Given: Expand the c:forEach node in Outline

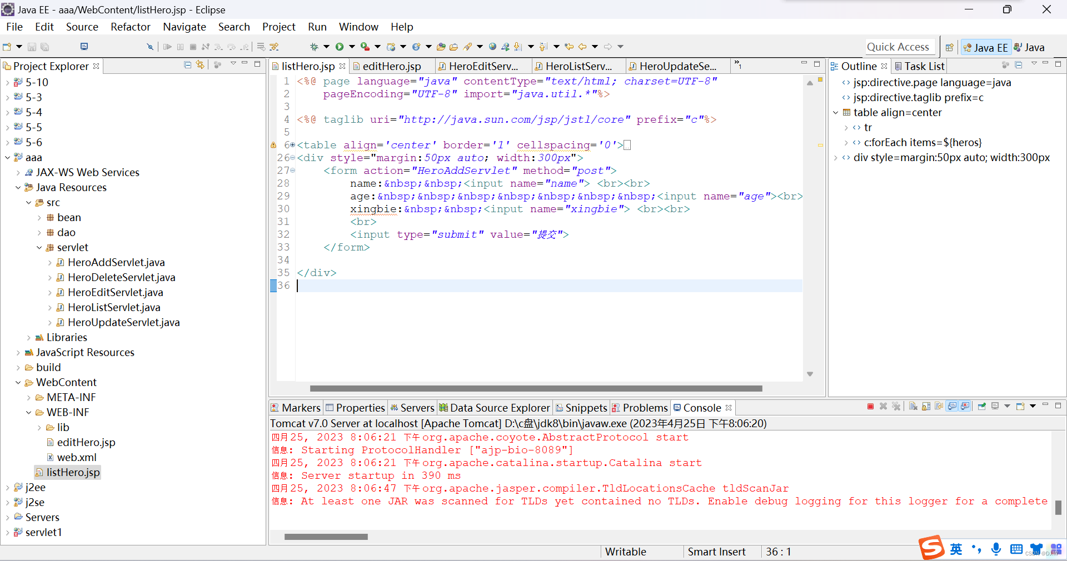Looking at the screenshot, I should (846, 143).
